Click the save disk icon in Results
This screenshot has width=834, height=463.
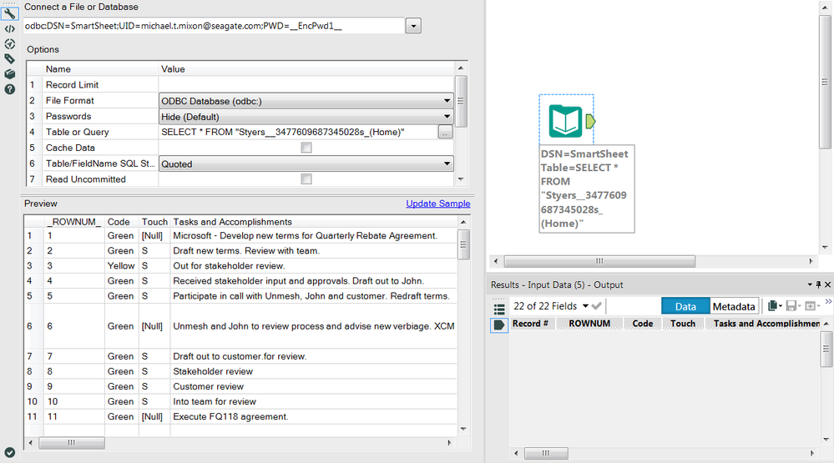[791, 305]
